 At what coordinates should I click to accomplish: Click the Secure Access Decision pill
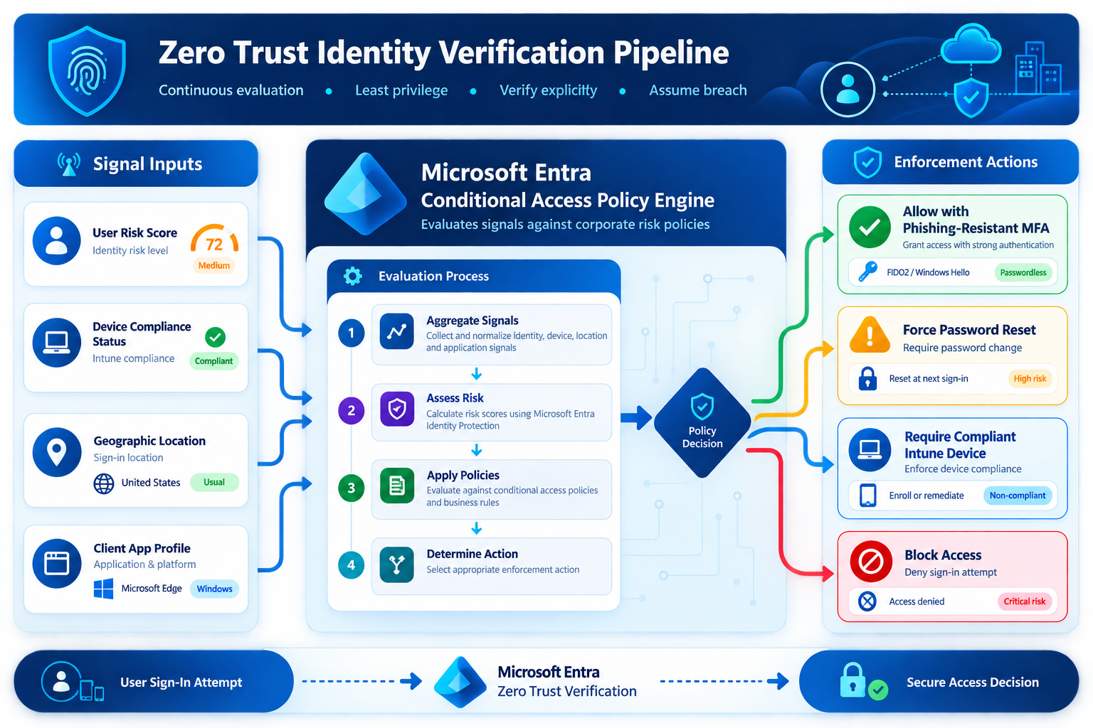pos(939,682)
